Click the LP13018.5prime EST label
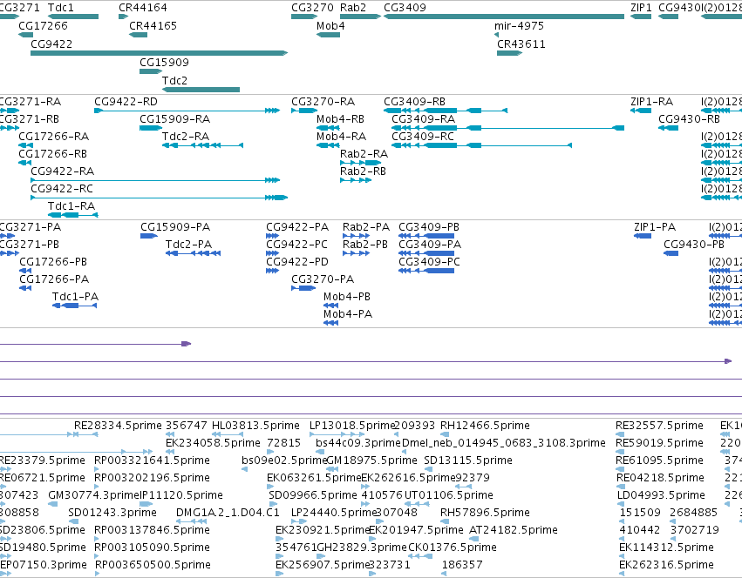742x578 pixels. coord(351,426)
